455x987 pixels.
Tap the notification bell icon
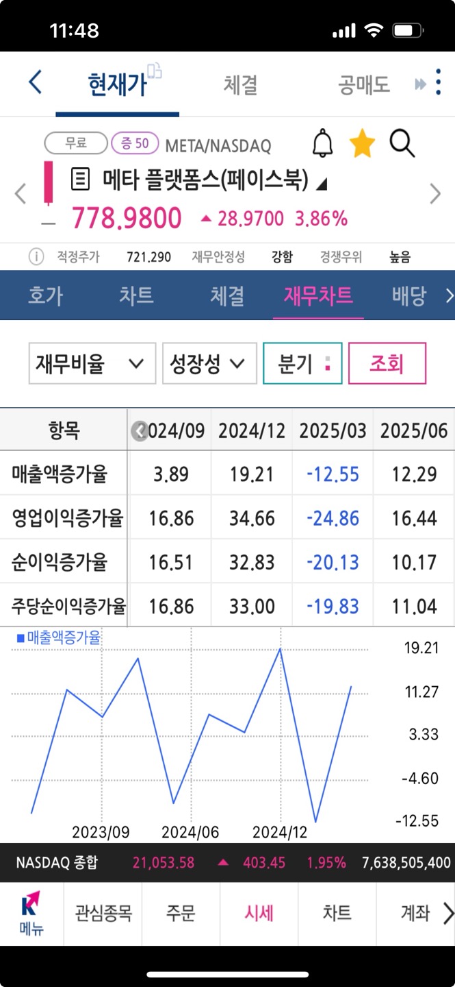click(x=323, y=143)
